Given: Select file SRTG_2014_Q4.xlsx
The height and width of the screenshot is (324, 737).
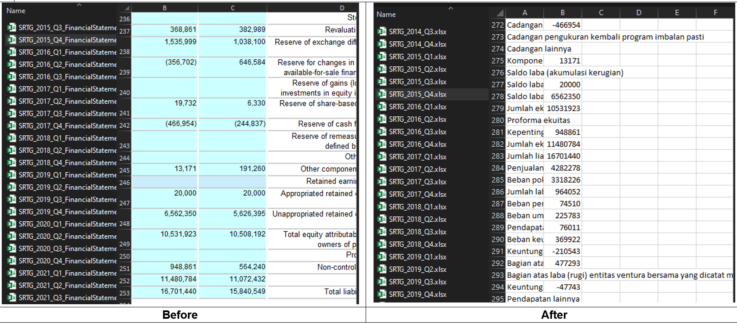Looking at the screenshot, I should click(418, 44).
